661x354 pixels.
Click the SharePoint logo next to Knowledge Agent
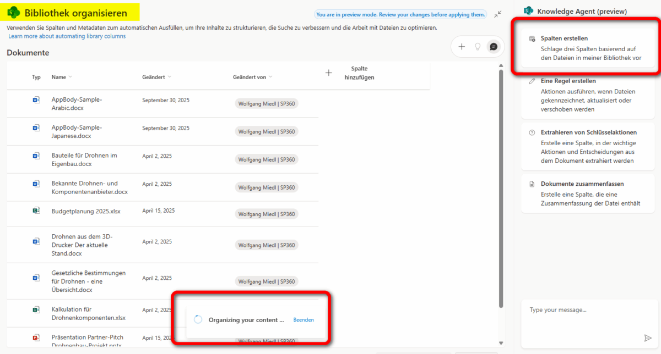tap(528, 11)
